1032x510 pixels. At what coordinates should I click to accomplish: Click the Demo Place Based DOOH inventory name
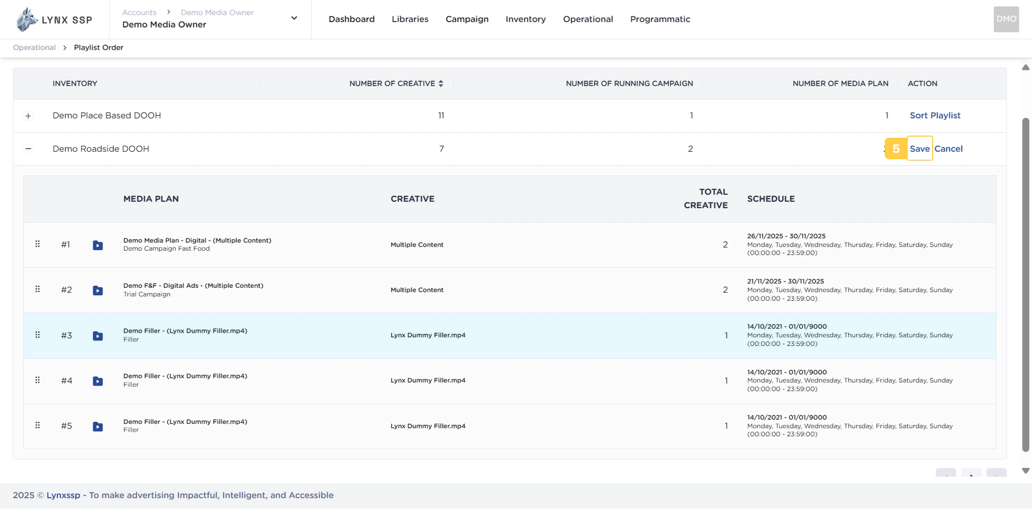107,116
